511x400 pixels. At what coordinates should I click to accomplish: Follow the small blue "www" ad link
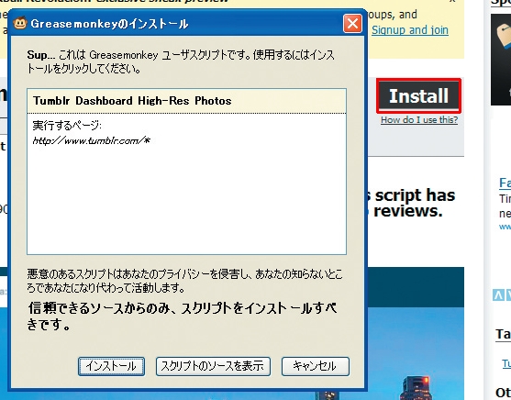pos(505,226)
